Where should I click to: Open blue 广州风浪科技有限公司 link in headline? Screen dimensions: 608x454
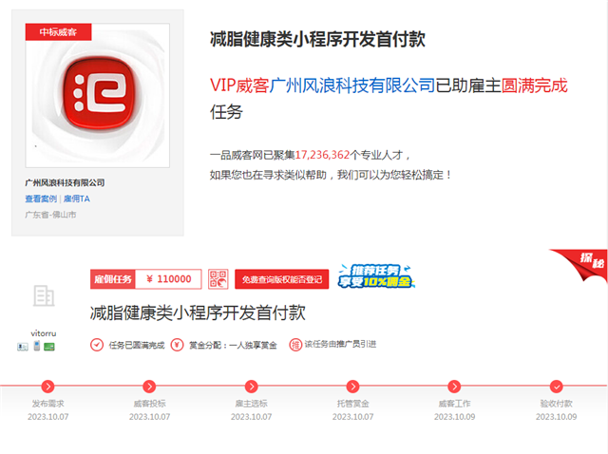pyautogui.click(x=351, y=85)
